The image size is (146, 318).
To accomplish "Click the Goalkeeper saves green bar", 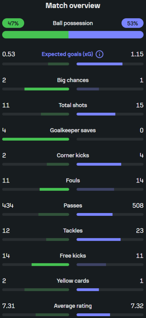I will click(x=36, y=139).
